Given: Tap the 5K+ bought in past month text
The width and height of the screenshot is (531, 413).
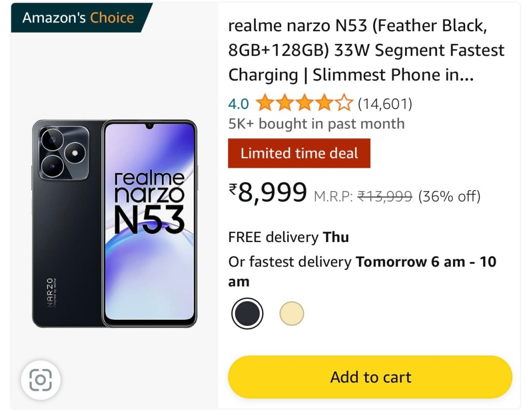Looking at the screenshot, I should pyautogui.click(x=316, y=124).
